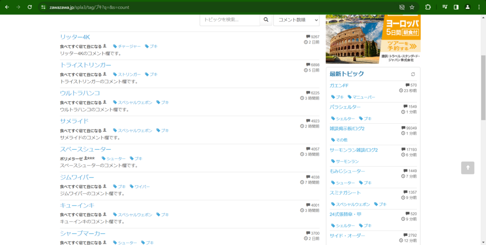
Task: Click ワイパー tag under ジムワイパー
Action: coord(140,187)
